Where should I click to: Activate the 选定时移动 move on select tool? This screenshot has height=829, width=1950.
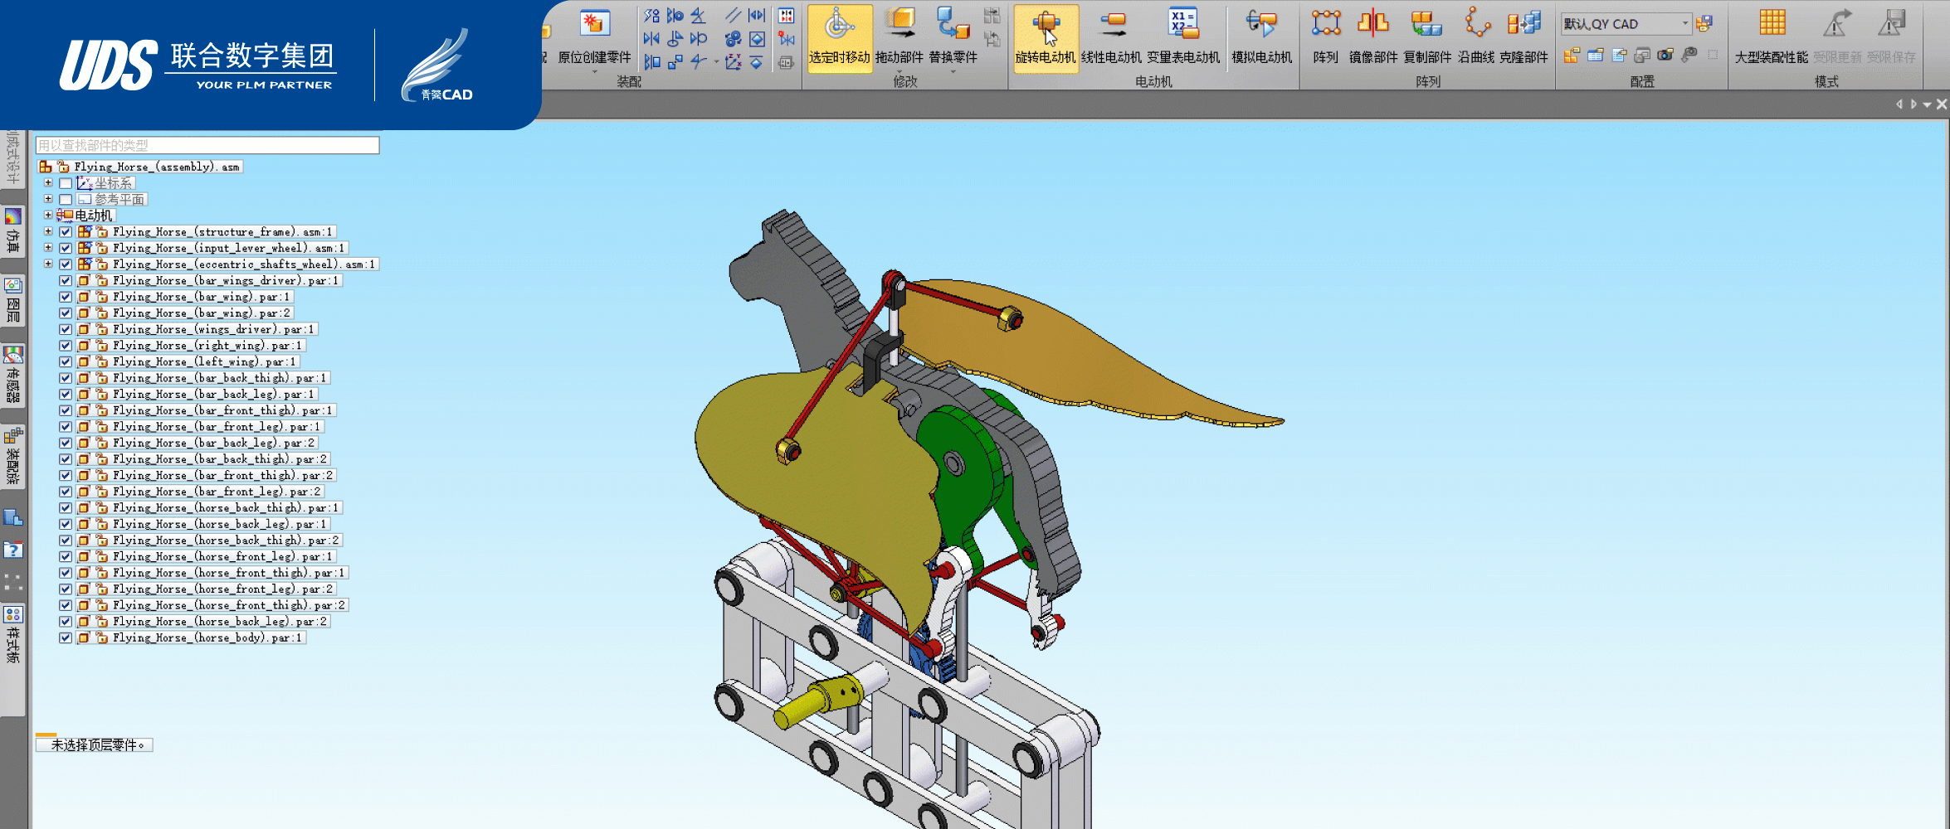point(839,37)
